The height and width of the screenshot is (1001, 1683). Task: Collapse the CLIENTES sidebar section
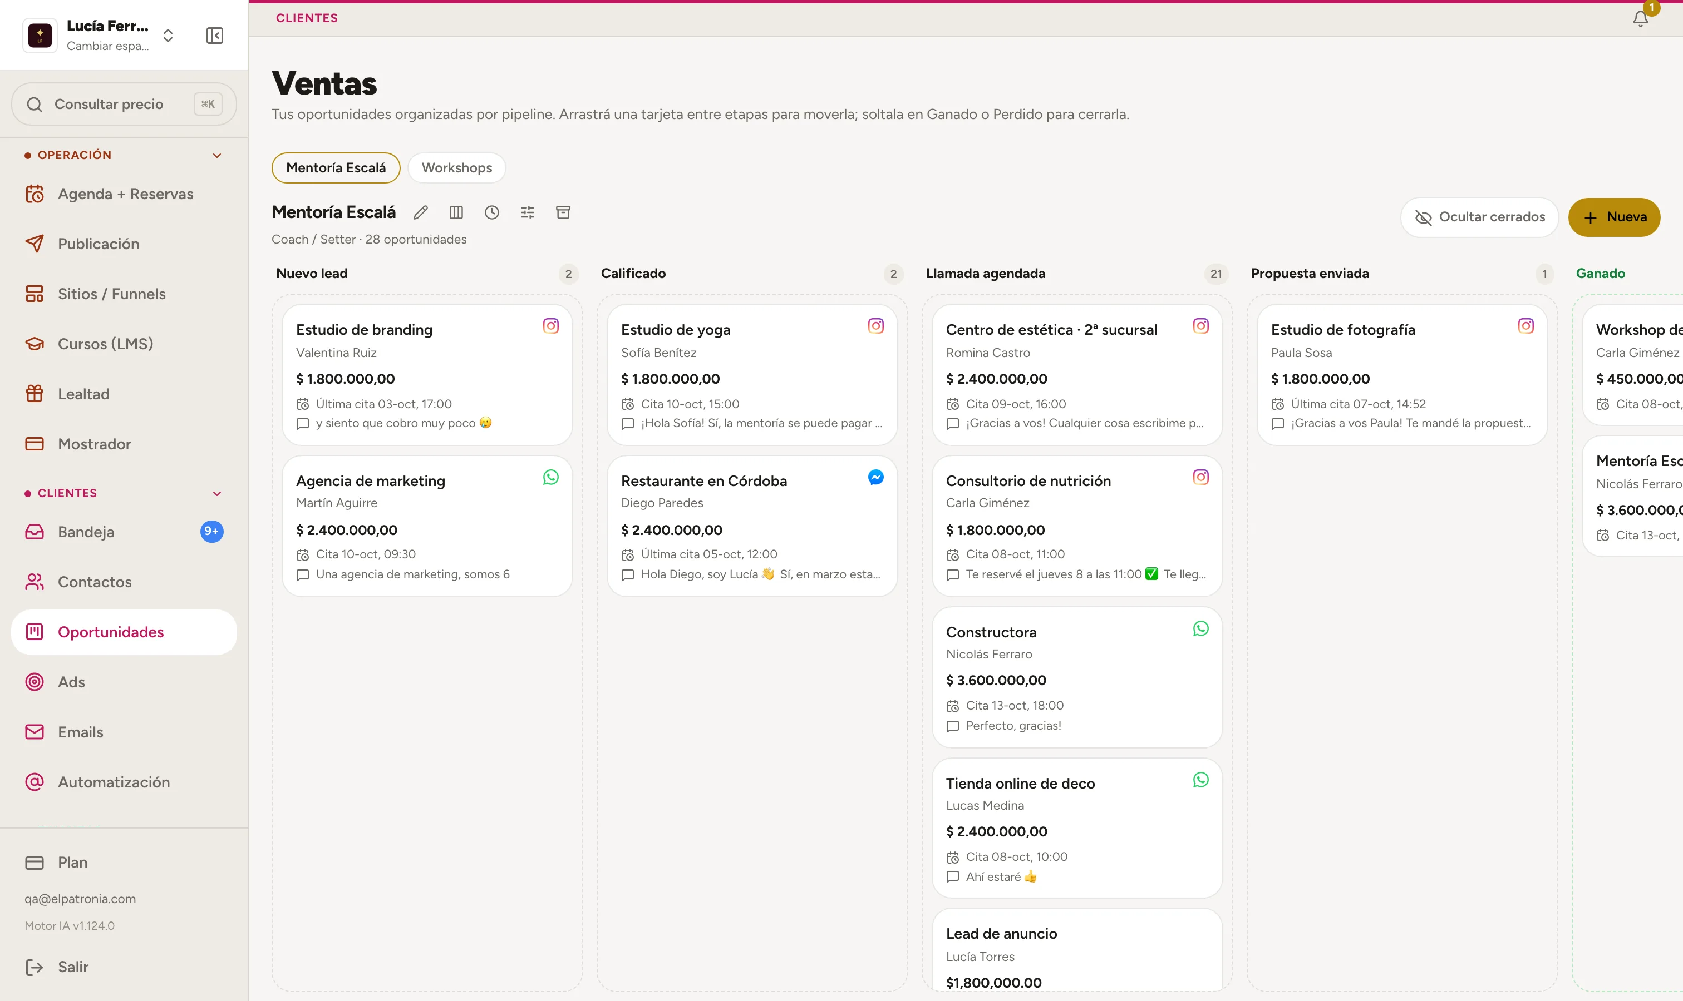click(216, 493)
